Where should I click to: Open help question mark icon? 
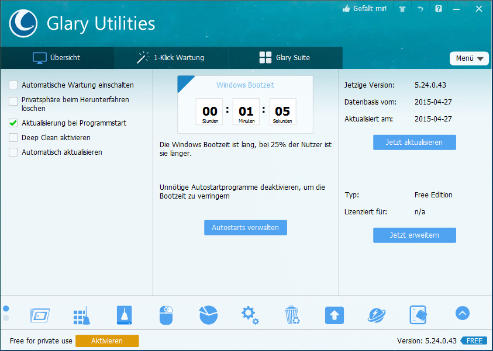pos(438,9)
